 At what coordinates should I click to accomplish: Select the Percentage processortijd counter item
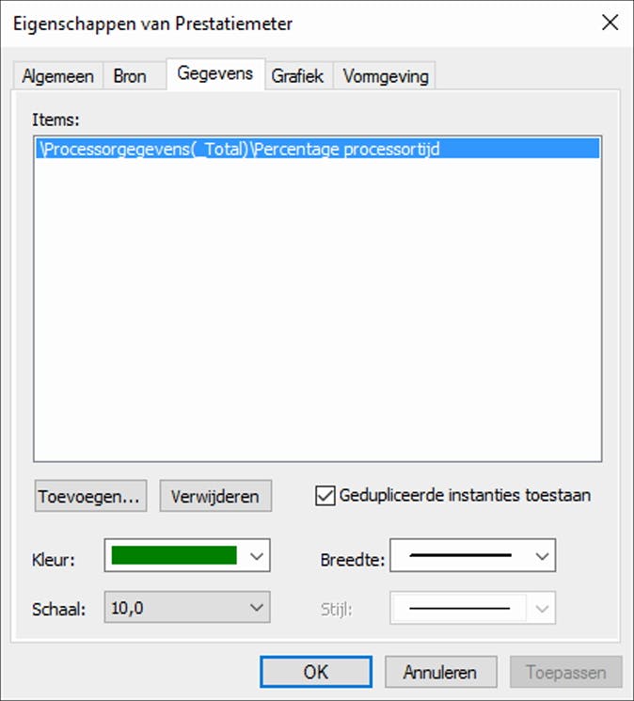click(x=317, y=149)
